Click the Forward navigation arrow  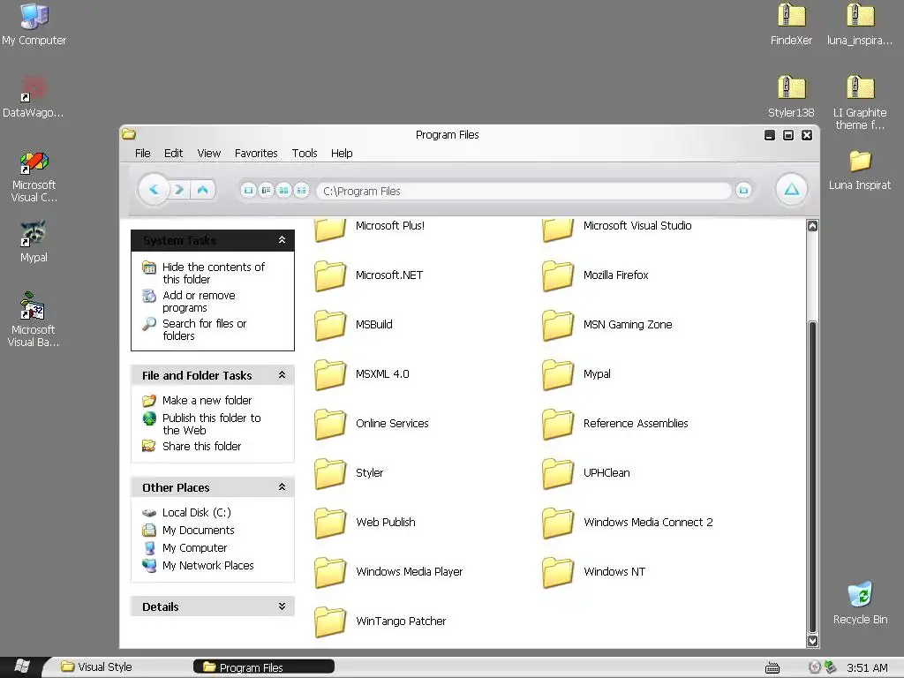[179, 189]
